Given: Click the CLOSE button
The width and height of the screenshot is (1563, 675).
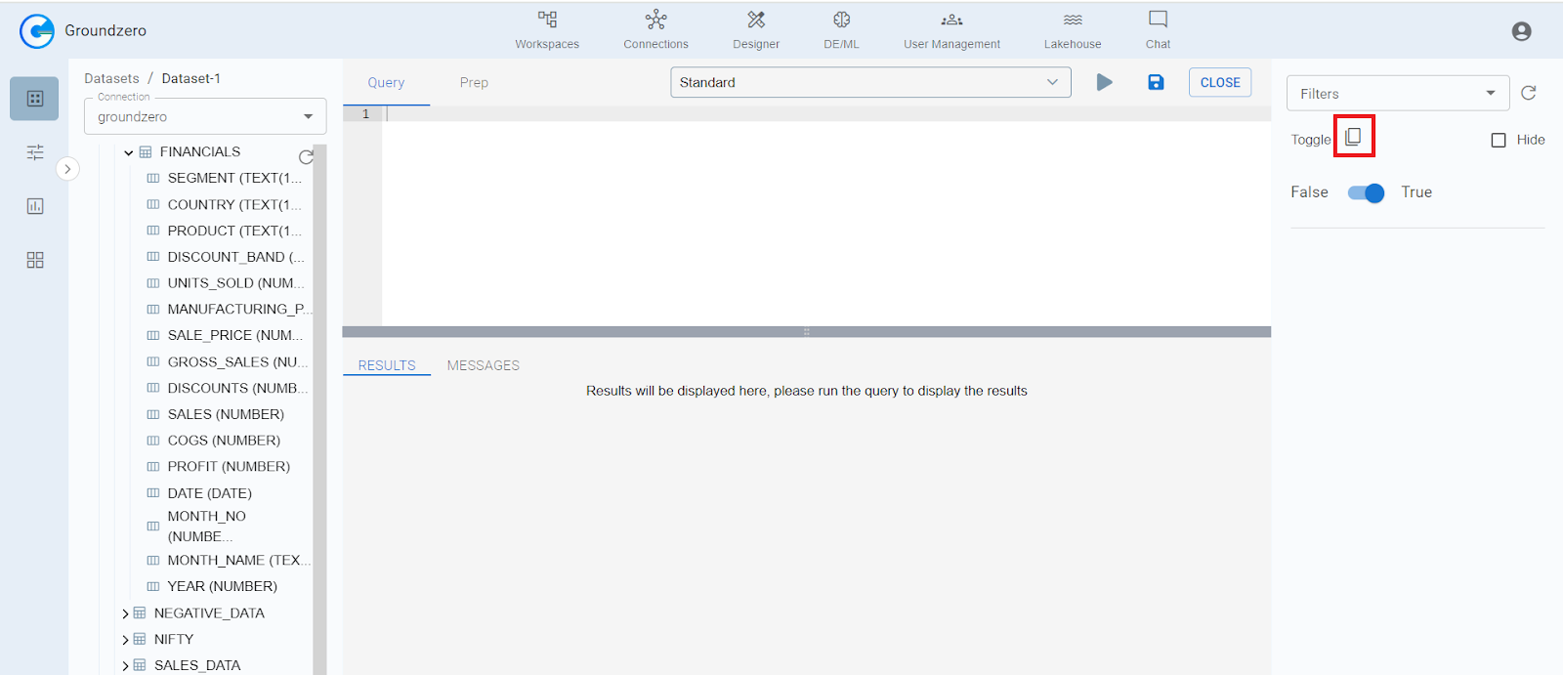Looking at the screenshot, I should 1219,82.
